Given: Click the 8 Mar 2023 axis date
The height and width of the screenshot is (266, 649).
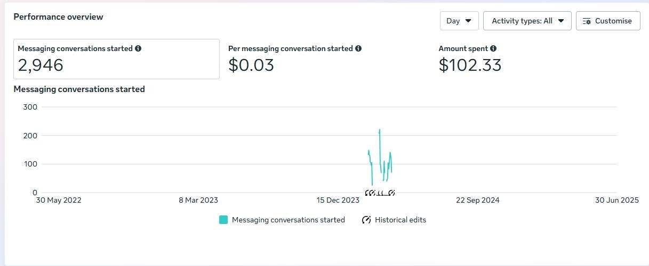Looking at the screenshot, I should pos(198,201).
